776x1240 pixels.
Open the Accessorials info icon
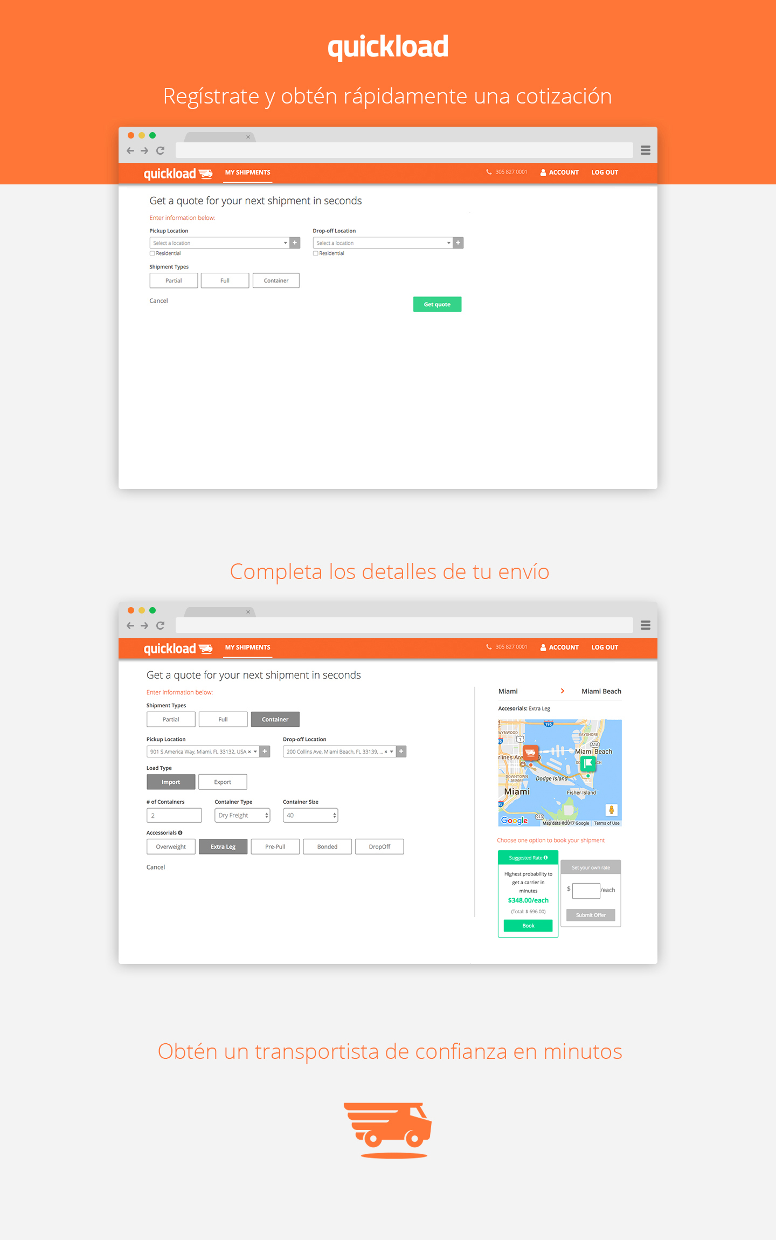pos(180,832)
